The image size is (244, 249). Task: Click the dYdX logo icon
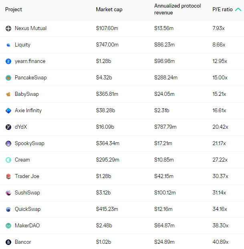[8, 127]
